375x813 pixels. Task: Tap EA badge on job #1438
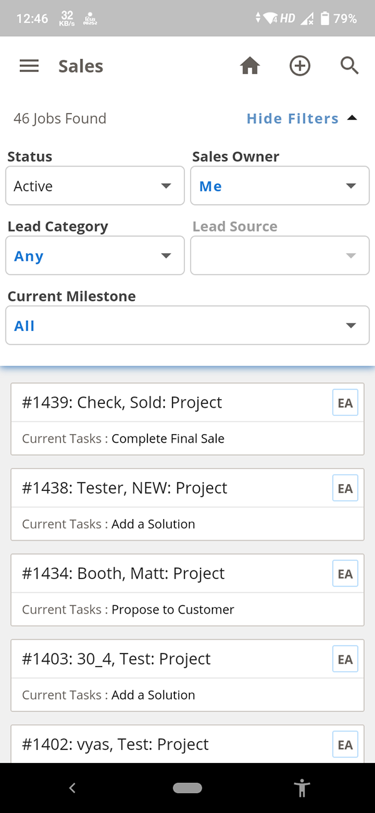click(345, 488)
